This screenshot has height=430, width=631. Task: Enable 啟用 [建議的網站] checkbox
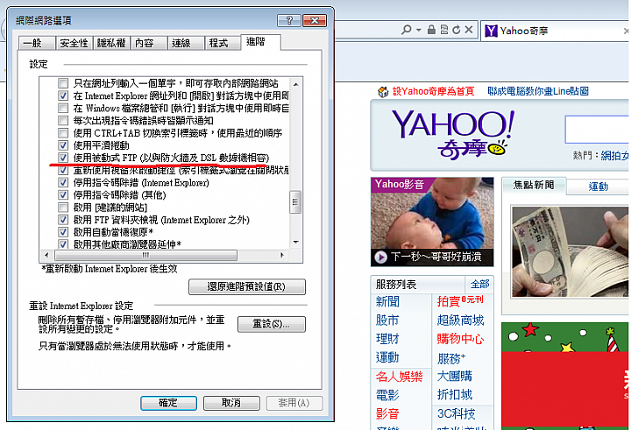click(x=63, y=208)
